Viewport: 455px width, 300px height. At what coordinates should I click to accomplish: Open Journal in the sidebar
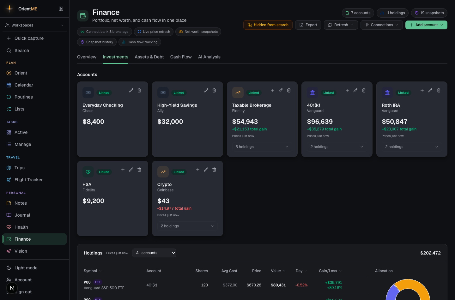35,215
